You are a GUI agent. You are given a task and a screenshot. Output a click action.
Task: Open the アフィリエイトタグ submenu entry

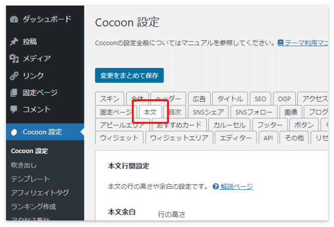pyautogui.click(x=40, y=193)
